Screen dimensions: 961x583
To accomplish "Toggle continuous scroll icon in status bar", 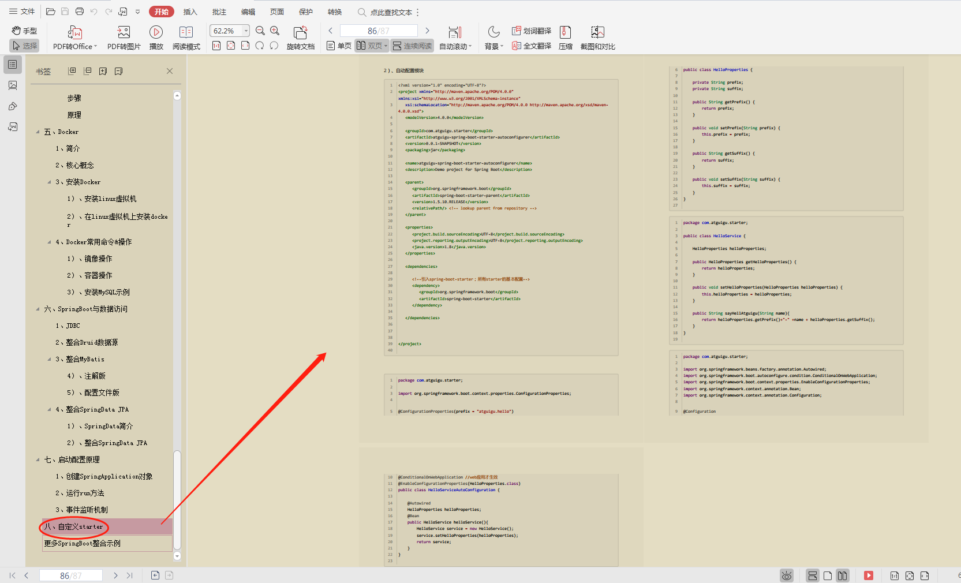I will click(x=813, y=575).
